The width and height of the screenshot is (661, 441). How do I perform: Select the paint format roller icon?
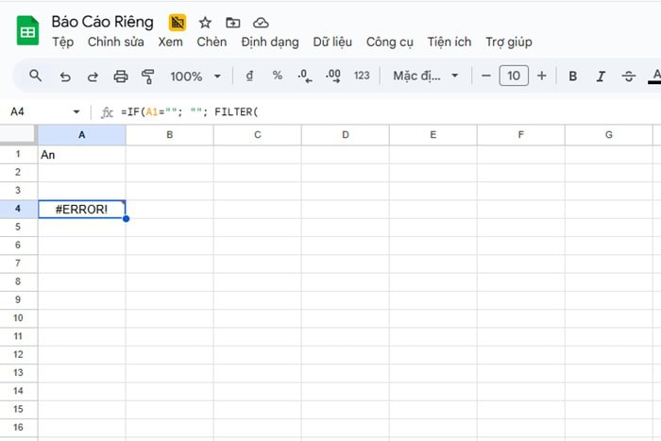click(x=147, y=76)
